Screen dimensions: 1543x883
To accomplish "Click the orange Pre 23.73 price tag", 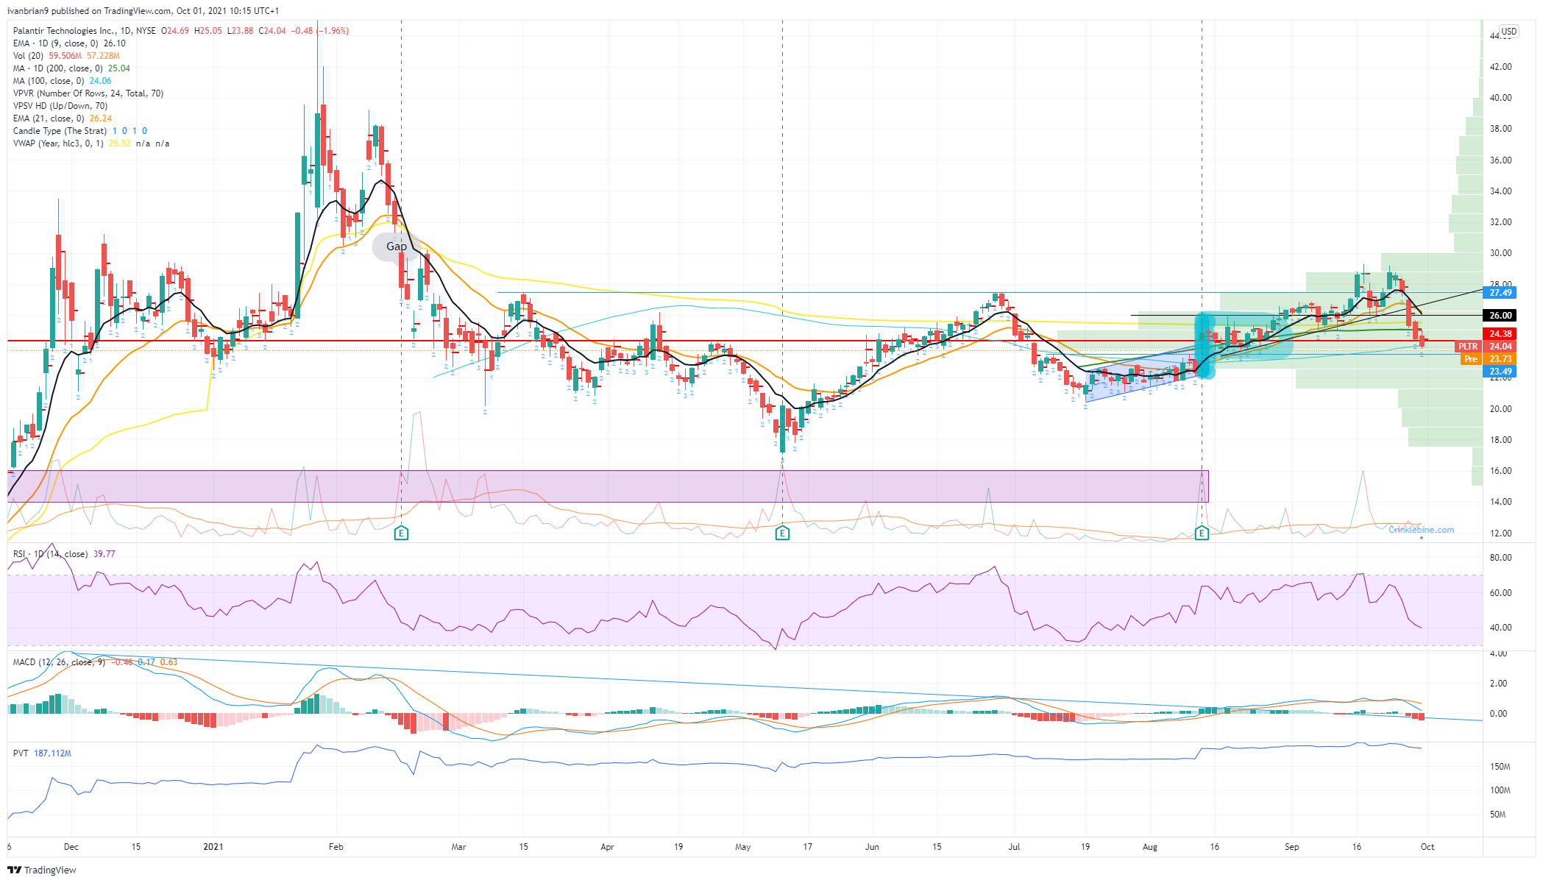I will 1488,359.
